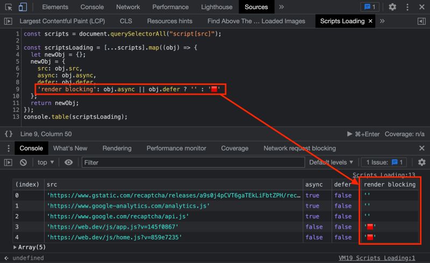Open the Default levels dropdown

tap(331, 162)
